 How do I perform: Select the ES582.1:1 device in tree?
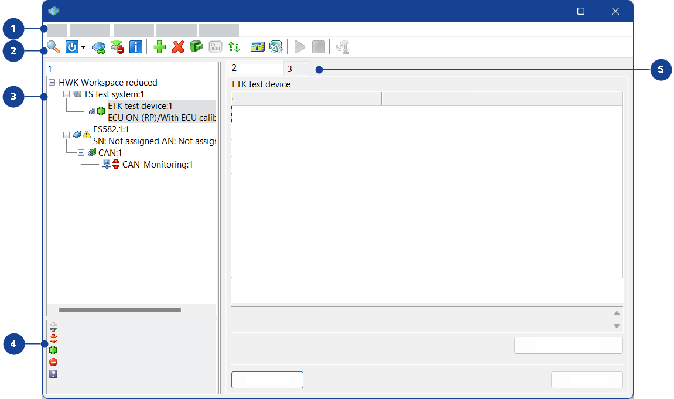pos(111,129)
